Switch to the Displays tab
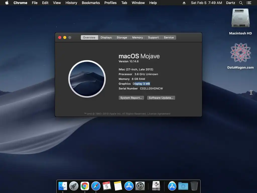This screenshot has height=193, width=257. [x=106, y=37]
